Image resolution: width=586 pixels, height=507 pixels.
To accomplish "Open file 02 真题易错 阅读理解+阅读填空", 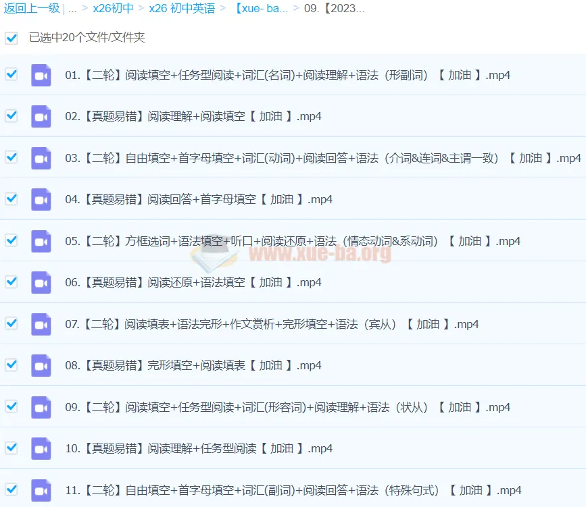I will coord(193,116).
